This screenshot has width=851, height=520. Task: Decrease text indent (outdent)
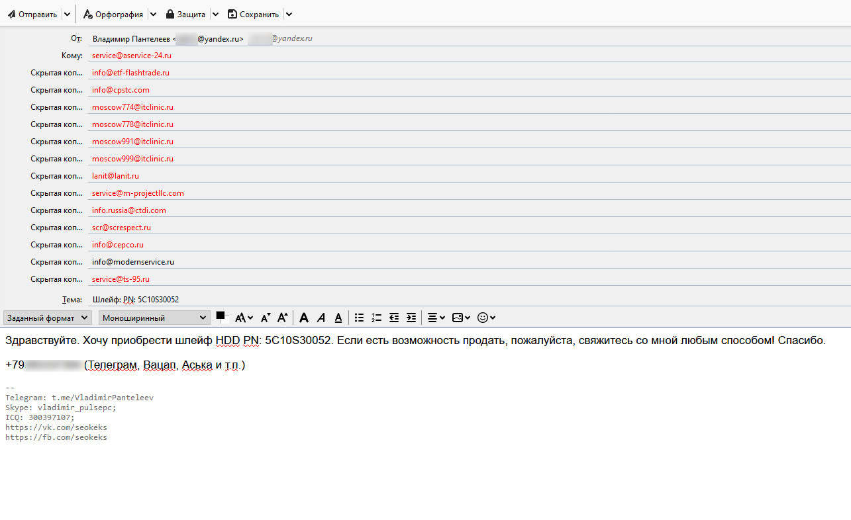pyautogui.click(x=394, y=318)
